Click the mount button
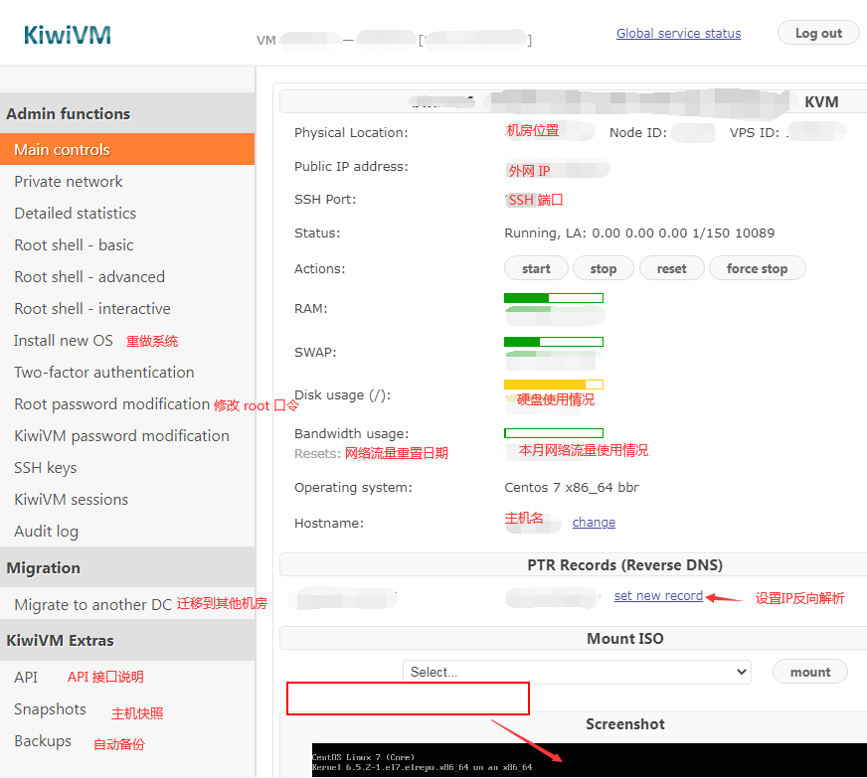The height and width of the screenshot is (778, 867). 810,672
